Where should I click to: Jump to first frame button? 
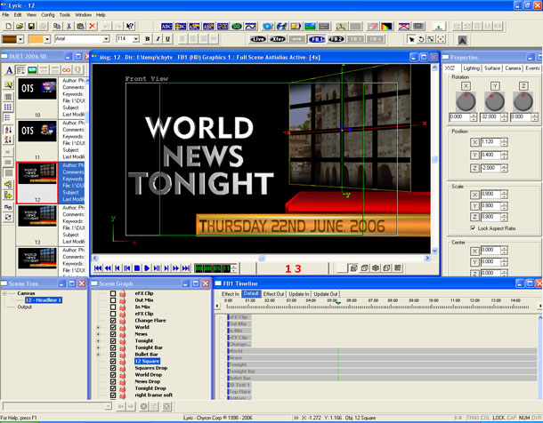click(x=98, y=268)
